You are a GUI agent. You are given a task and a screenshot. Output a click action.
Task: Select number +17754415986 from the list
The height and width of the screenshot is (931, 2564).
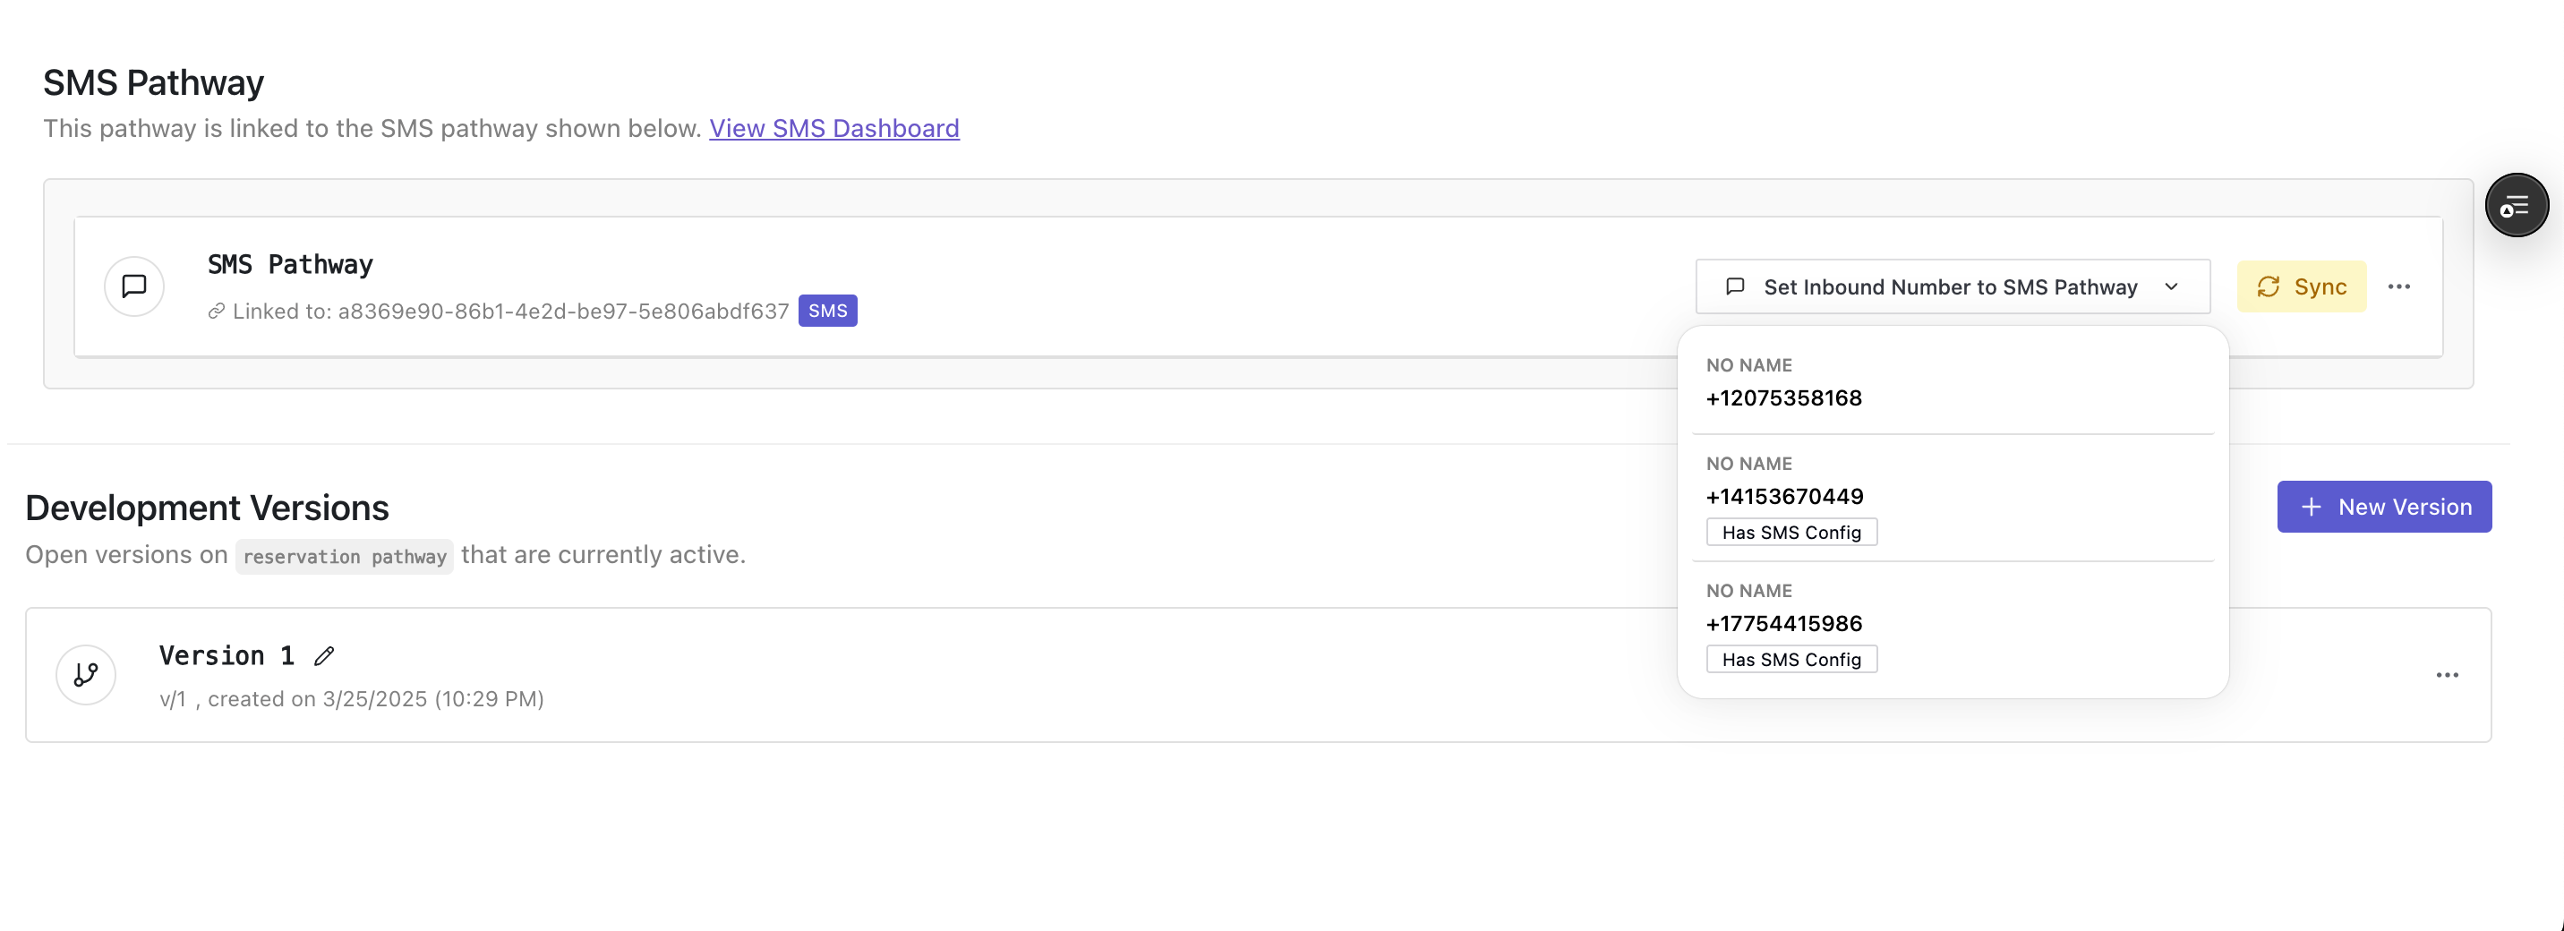(1953, 626)
